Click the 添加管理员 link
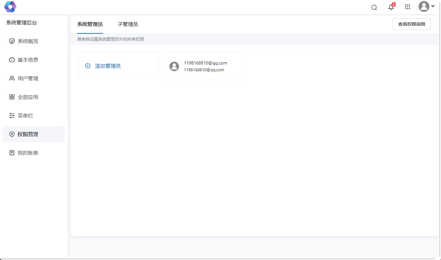The height and width of the screenshot is (260, 441). (x=108, y=66)
